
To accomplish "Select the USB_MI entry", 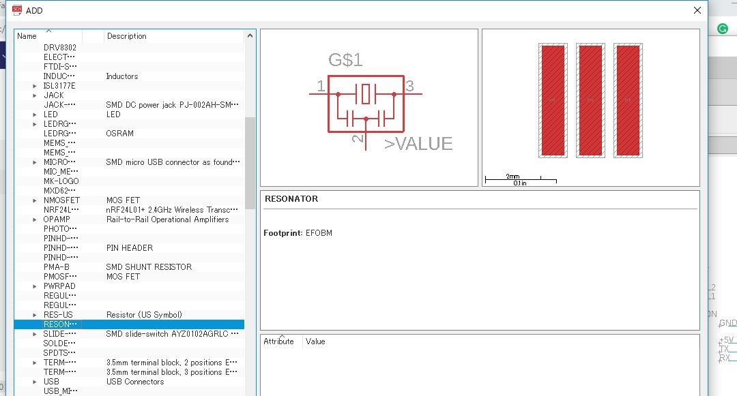I will tap(61, 391).
